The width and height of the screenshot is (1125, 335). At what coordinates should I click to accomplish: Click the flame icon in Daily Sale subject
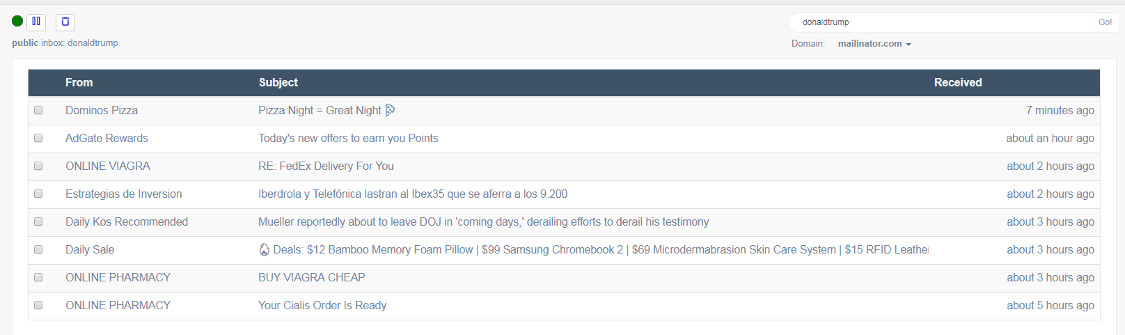pyautogui.click(x=264, y=249)
